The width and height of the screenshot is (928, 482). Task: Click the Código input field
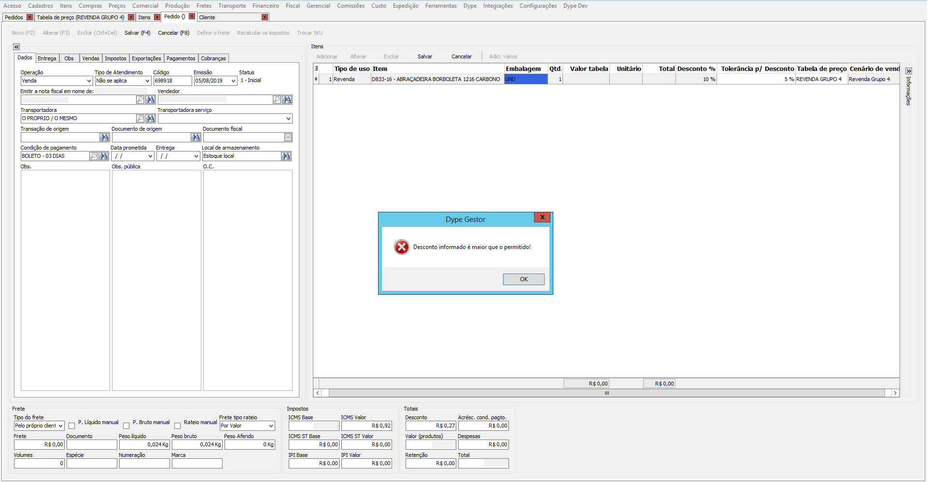click(172, 81)
